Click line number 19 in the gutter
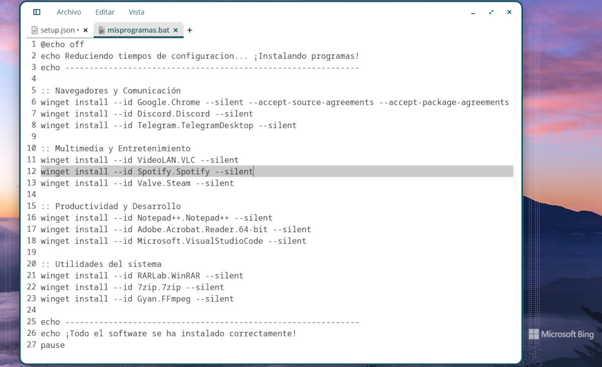The width and height of the screenshot is (602, 367). (x=31, y=252)
